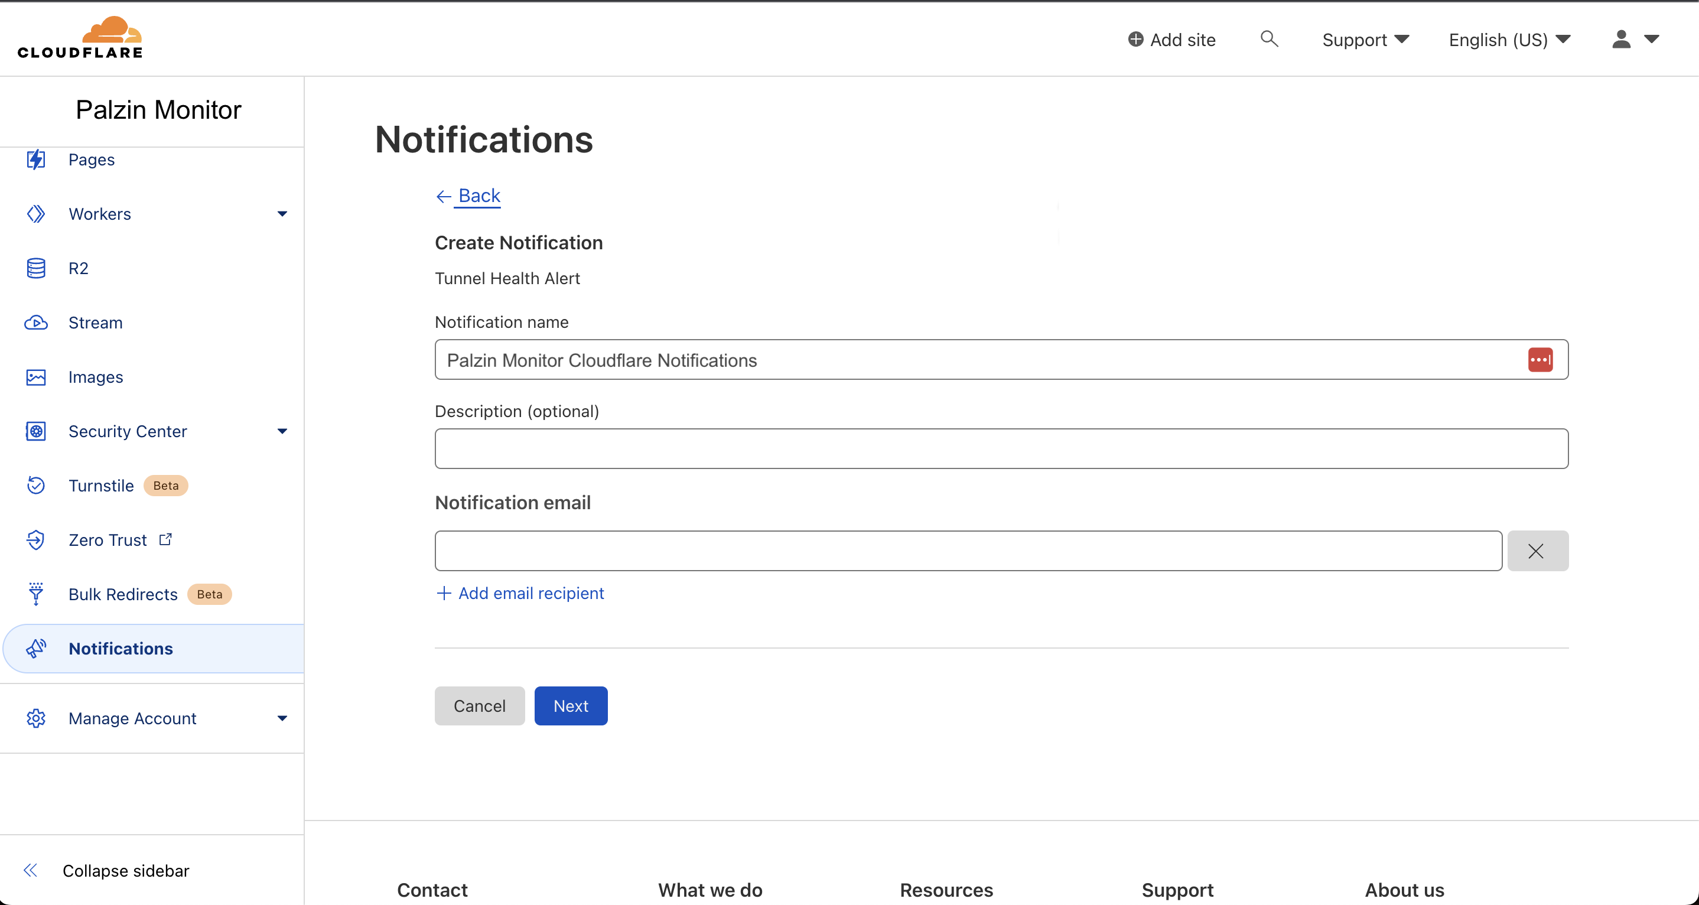1699x905 pixels.
Task: Click the Bulk Redirects funnel icon
Action: (x=35, y=594)
